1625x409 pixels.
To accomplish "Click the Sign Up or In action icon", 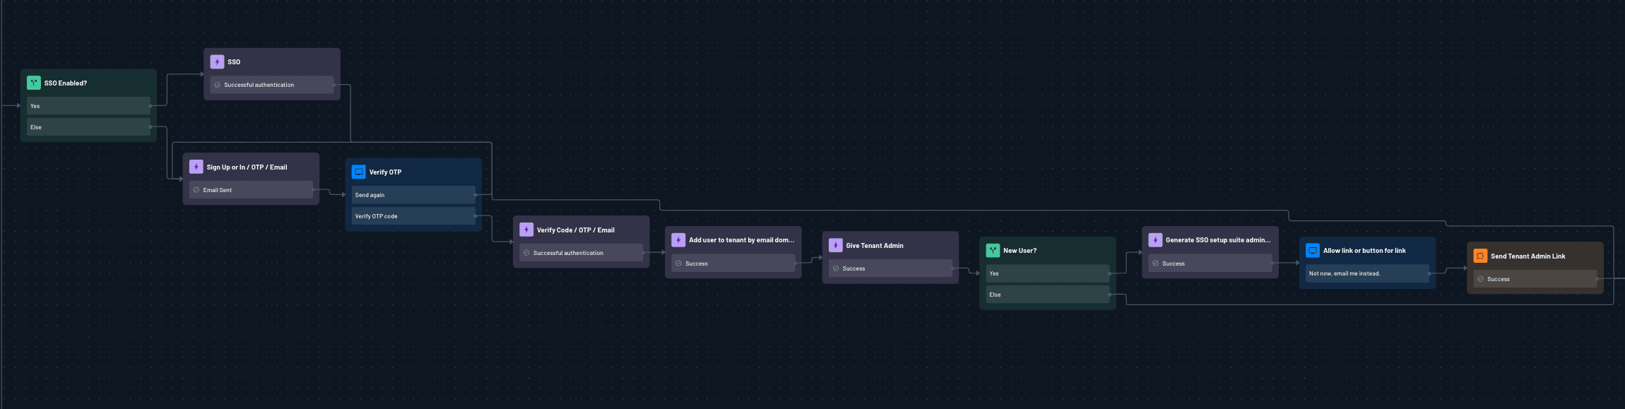I will click(196, 167).
